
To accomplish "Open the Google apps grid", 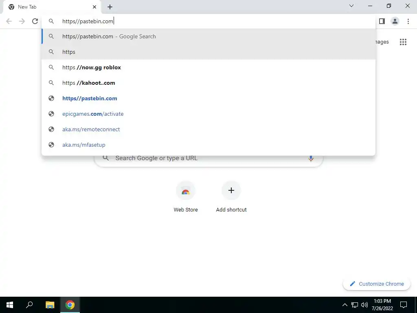I will pyautogui.click(x=403, y=42).
